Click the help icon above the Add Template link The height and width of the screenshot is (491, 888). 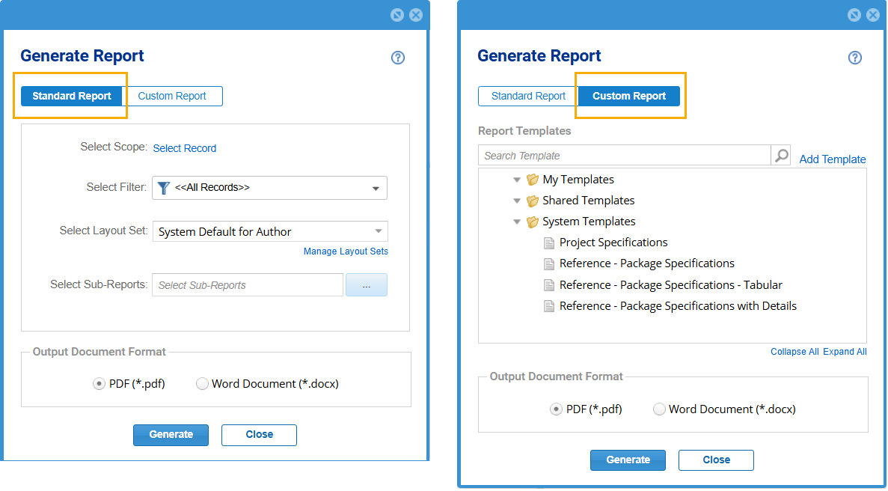tap(855, 58)
